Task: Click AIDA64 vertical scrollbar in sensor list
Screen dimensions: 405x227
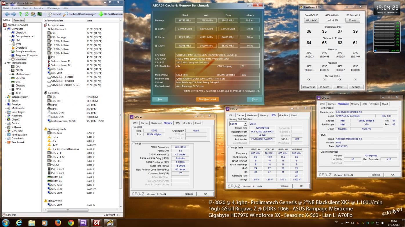Action: click(121, 114)
